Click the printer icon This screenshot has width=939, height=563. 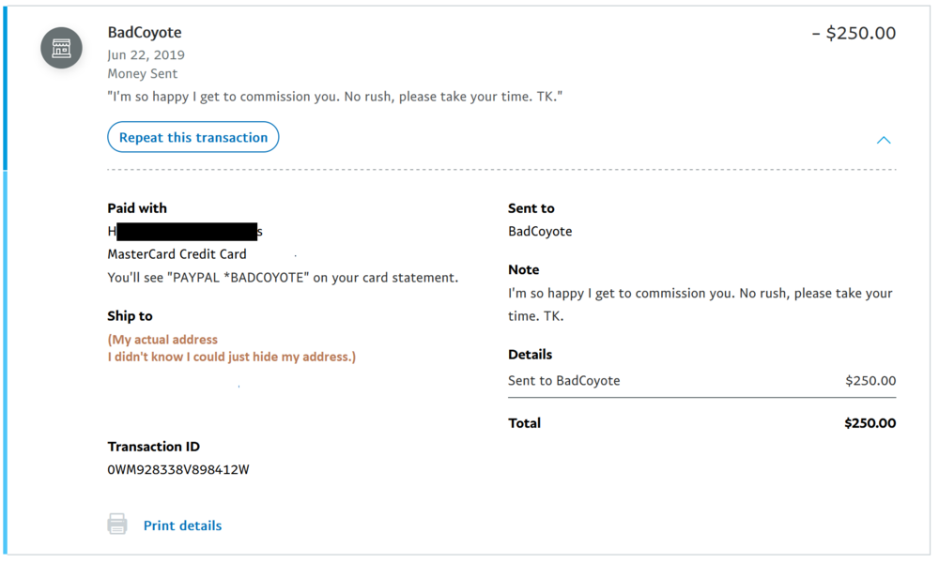point(117,524)
